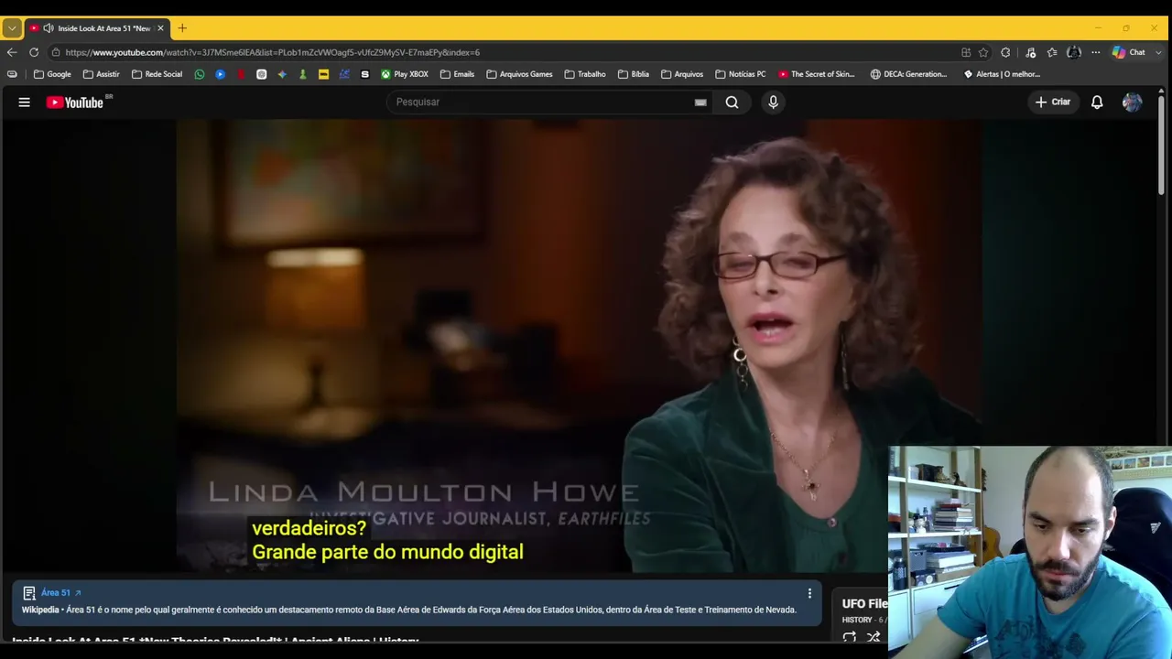Open the split screen icon in address bar
Screen dimensions: 1172x659
[966, 52]
